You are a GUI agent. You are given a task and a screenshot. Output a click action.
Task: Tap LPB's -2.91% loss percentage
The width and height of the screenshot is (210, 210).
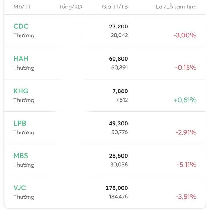coord(185,132)
